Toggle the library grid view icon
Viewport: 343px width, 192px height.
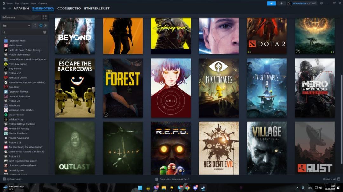pos(45,17)
